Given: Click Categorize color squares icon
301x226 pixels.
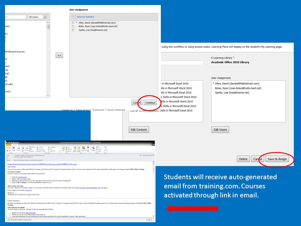Looking at the screenshot, I should tap(83, 148).
